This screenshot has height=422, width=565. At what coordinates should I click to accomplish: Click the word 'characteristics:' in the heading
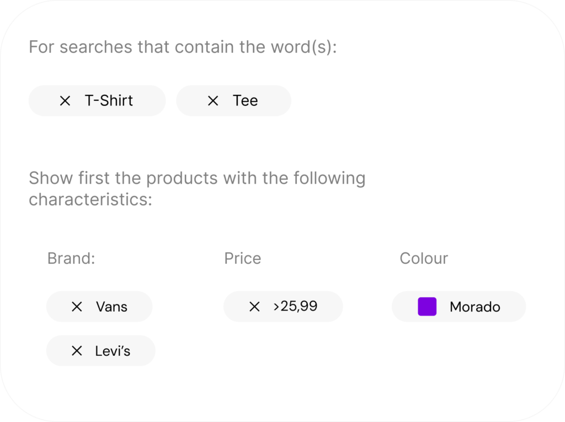[90, 199]
